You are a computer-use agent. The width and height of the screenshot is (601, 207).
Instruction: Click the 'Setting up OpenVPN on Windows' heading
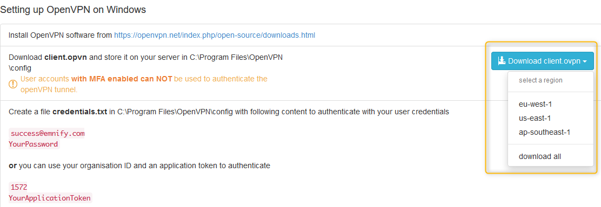(x=73, y=10)
